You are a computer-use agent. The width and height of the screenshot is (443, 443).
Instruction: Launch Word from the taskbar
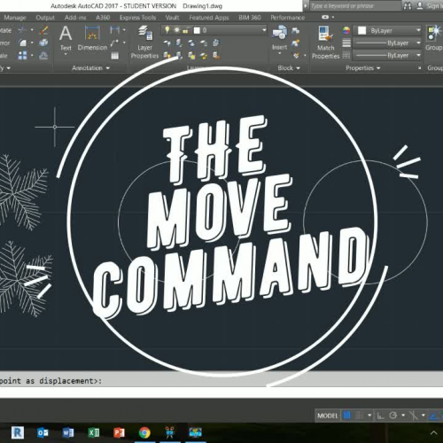68,432
